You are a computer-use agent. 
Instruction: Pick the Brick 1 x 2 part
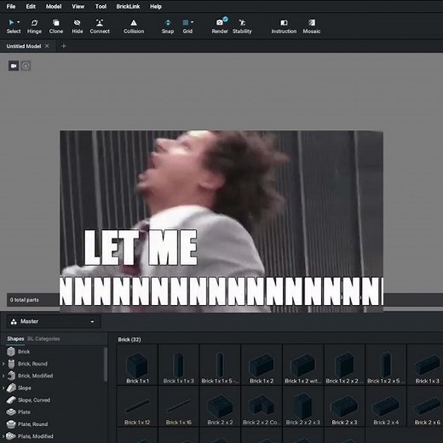click(x=262, y=365)
